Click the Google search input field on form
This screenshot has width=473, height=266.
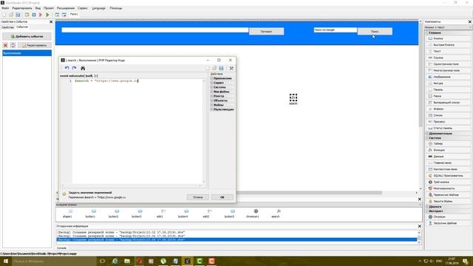335,30
